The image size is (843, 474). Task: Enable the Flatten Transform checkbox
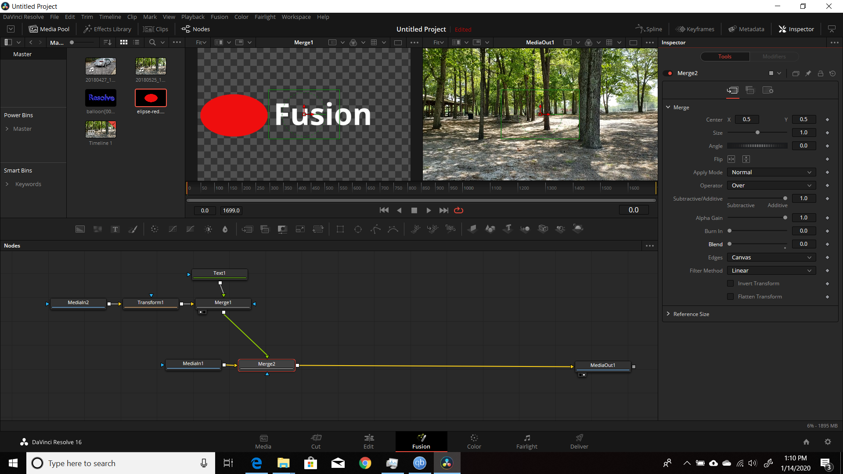click(731, 297)
